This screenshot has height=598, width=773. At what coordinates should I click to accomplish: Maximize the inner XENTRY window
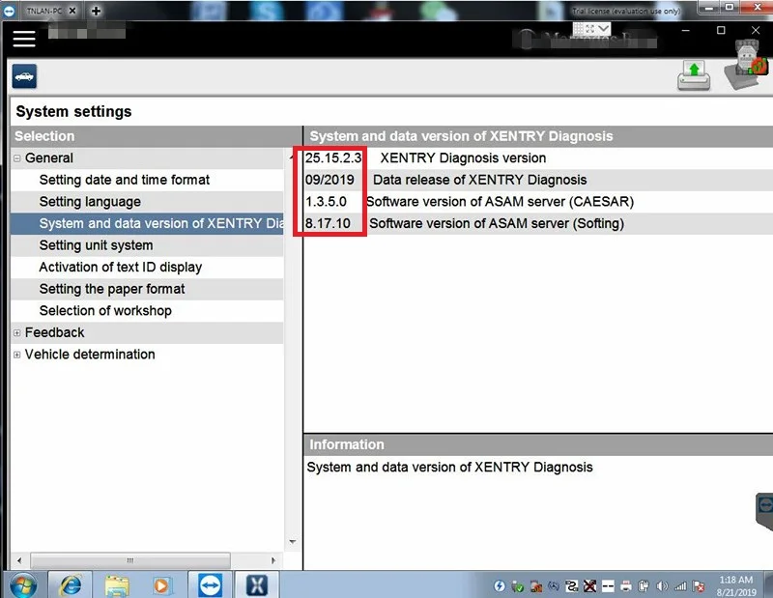pos(721,31)
